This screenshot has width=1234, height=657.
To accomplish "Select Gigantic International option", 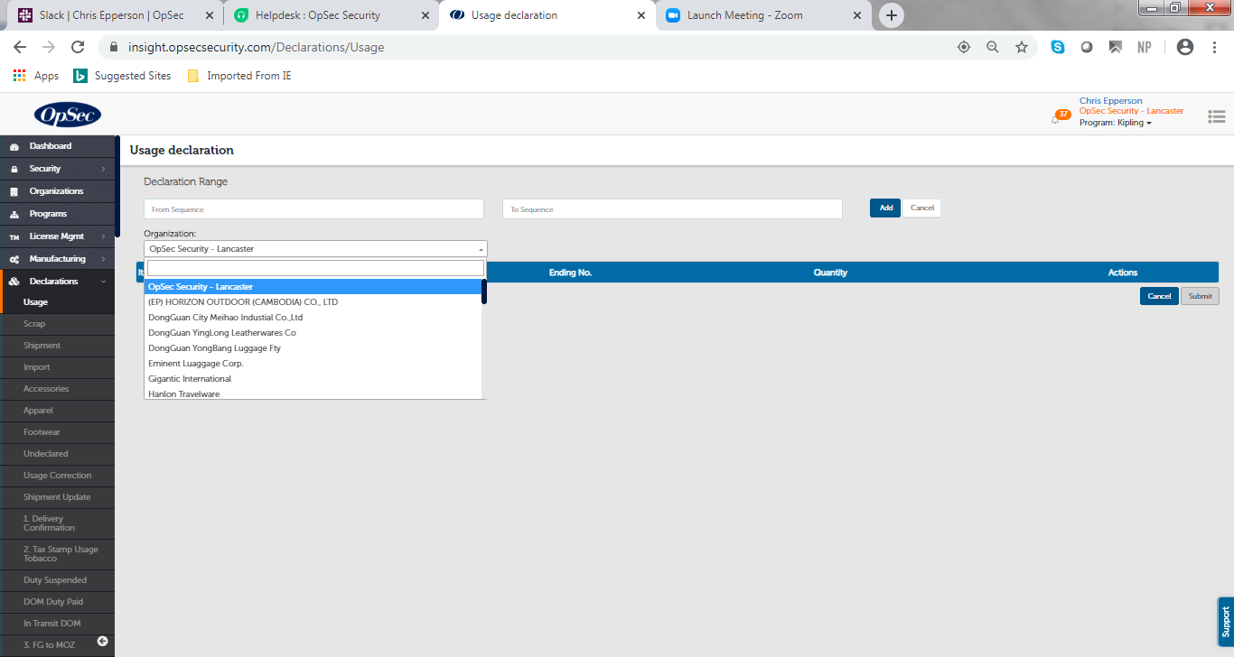I will [313, 379].
